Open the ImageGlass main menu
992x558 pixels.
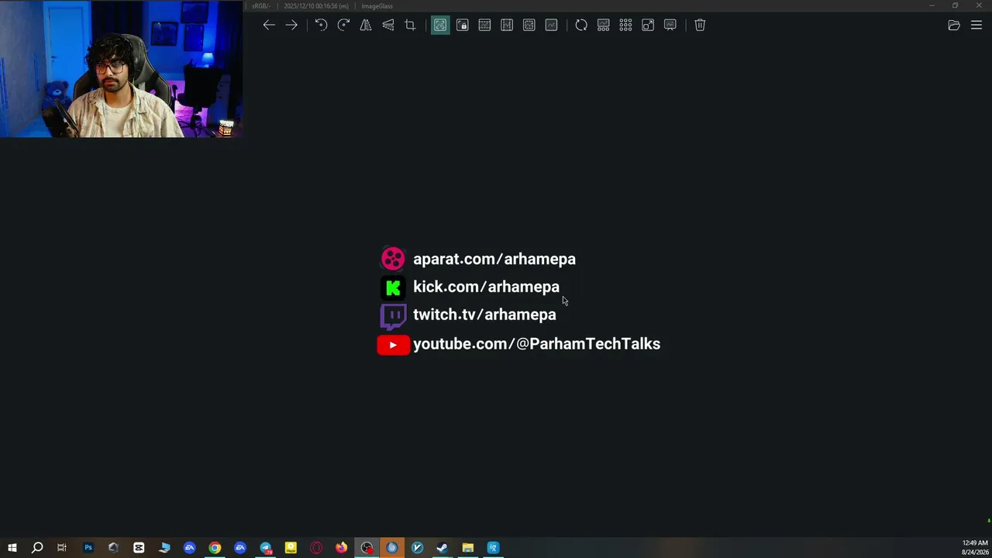point(976,25)
